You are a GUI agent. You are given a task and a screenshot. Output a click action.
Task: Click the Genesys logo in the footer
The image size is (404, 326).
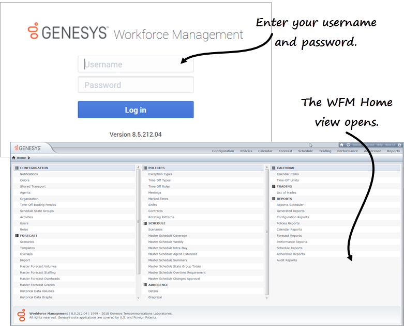coord(21,315)
